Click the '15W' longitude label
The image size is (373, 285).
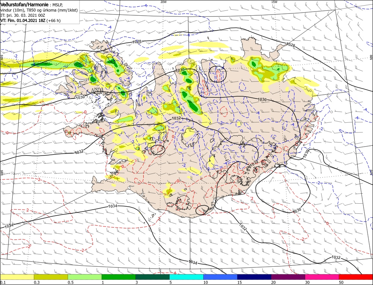point(274,1)
